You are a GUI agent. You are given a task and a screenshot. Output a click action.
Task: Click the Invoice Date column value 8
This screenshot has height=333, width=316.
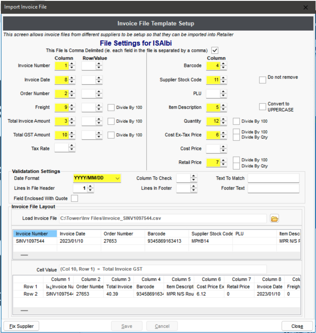click(x=62, y=80)
